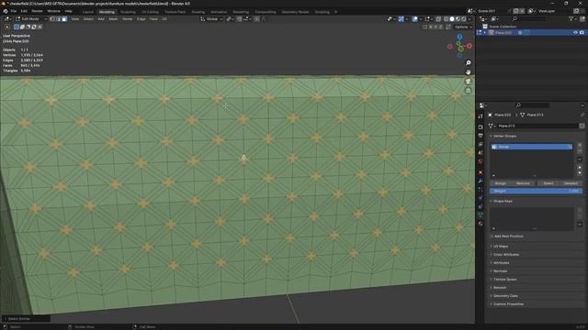The width and height of the screenshot is (588, 330).
Task: Adjust the Weight slider
Action: (x=536, y=191)
